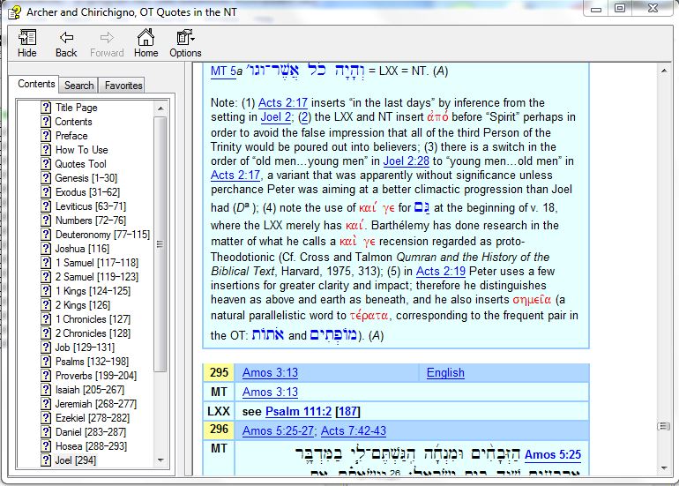Click the help icon beside Genesis
The image size is (679, 486).
(46, 178)
